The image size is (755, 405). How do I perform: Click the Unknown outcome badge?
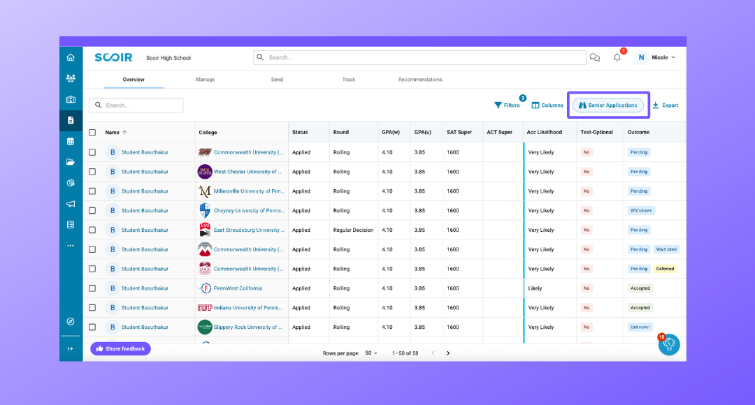(640, 327)
